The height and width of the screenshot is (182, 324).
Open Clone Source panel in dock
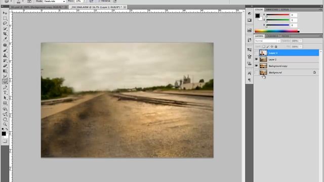(250, 63)
